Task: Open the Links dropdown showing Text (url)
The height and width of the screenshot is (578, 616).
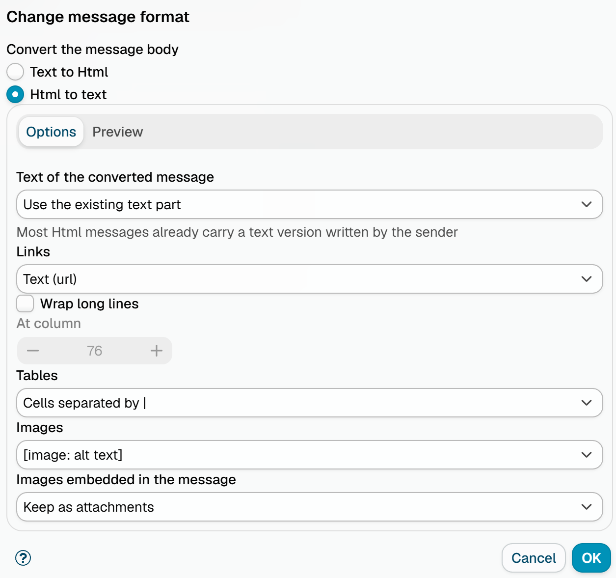Action: [x=310, y=279]
